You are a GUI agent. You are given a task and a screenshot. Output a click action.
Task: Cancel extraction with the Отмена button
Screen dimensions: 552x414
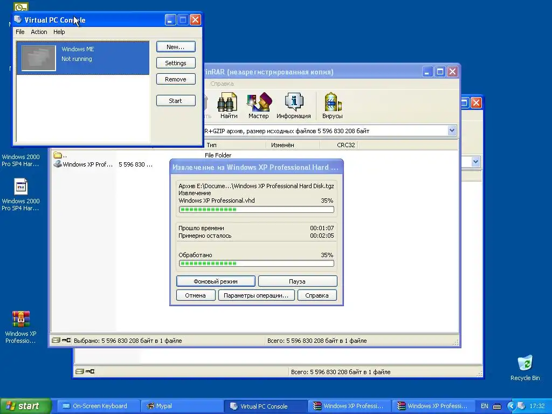tap(195, 295)
